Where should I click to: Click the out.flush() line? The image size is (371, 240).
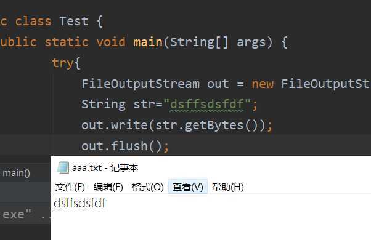125,146
